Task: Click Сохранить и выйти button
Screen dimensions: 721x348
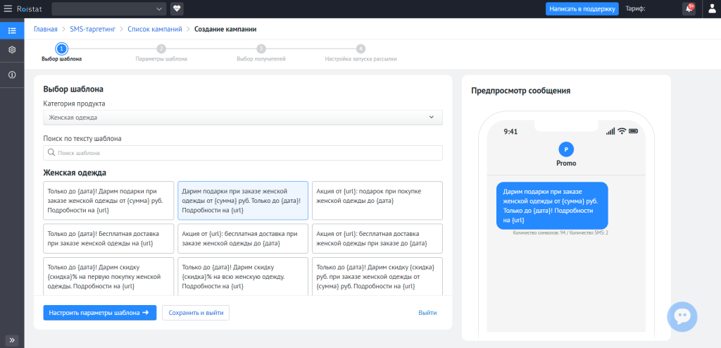Action: 196,313
